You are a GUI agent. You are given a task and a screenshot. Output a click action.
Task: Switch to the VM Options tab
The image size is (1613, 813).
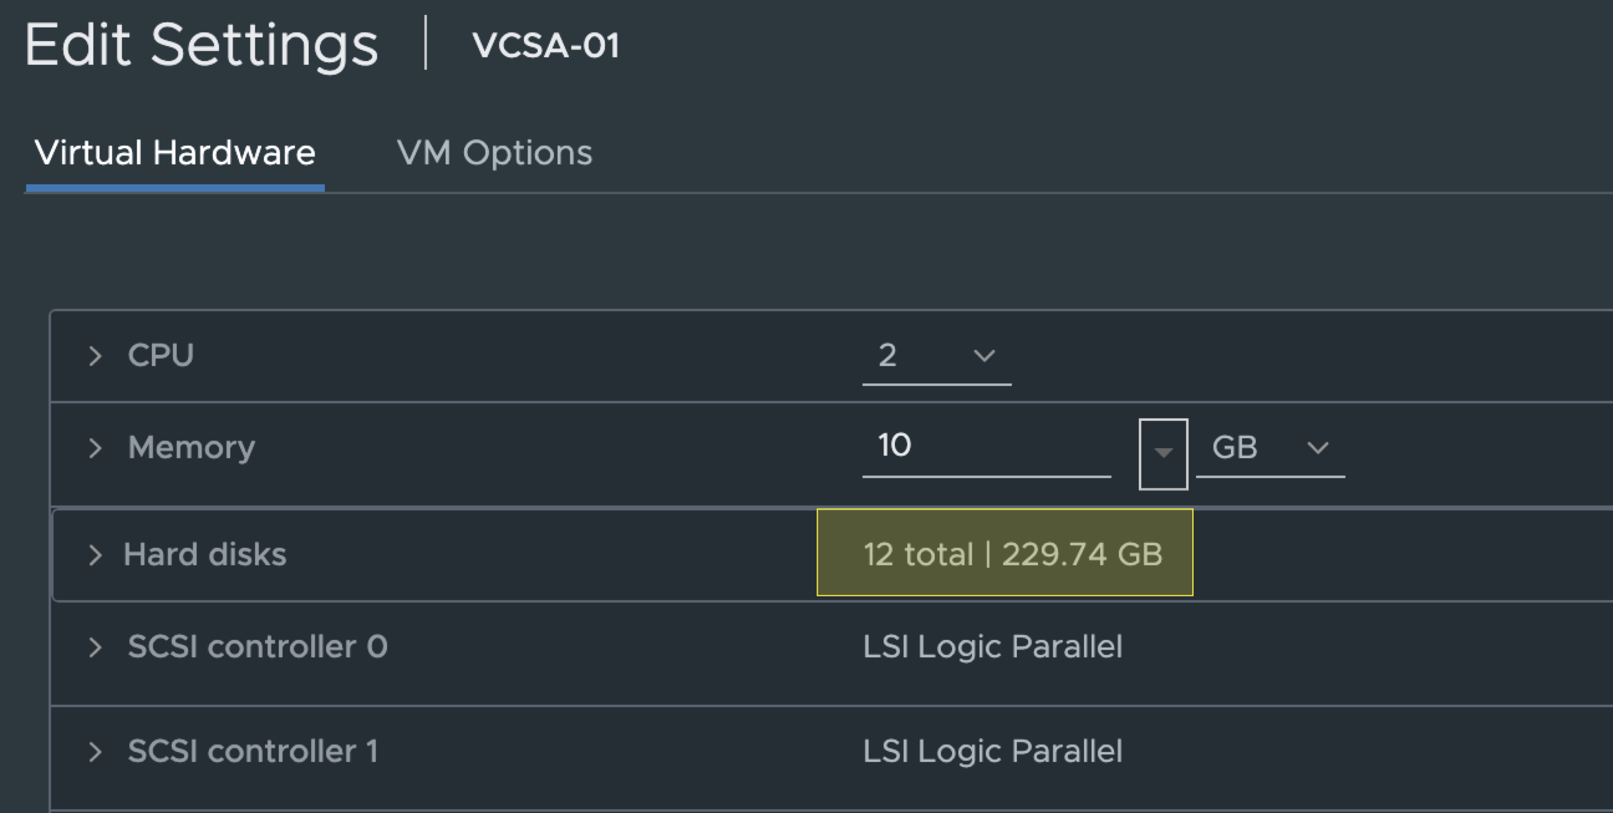click(x=494, y=153)
